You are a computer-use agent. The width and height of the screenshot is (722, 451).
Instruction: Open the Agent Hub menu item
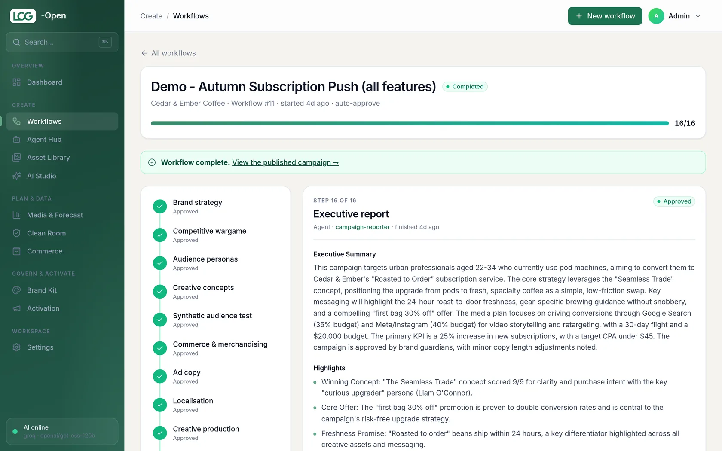click(x=62, y=140)
